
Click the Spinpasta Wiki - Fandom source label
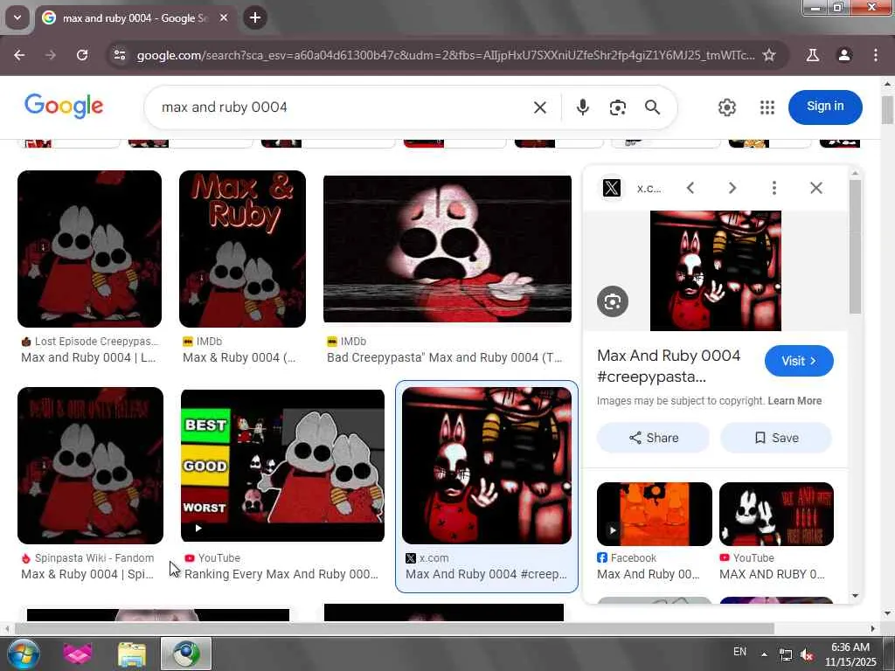coord(94,558)
